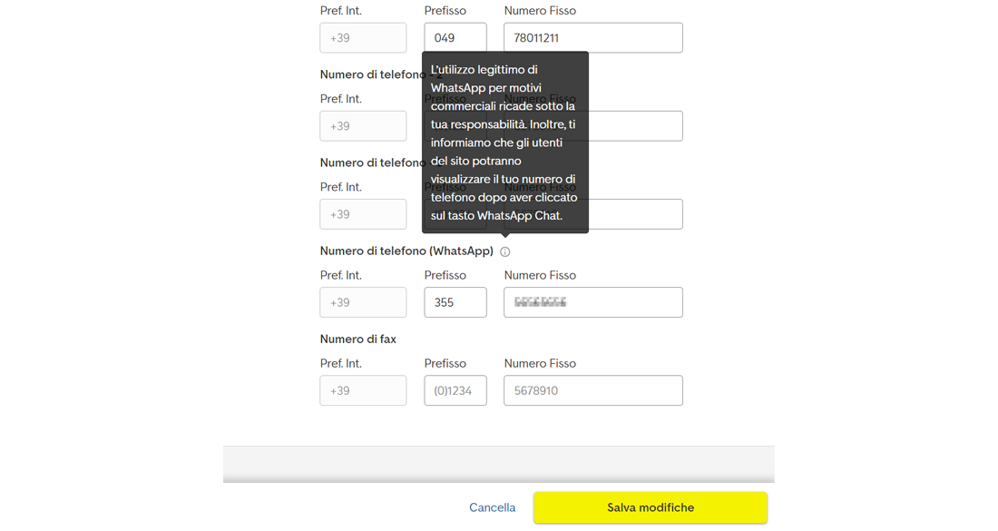Click the Numero di fax heading

[x=357, y=339]
